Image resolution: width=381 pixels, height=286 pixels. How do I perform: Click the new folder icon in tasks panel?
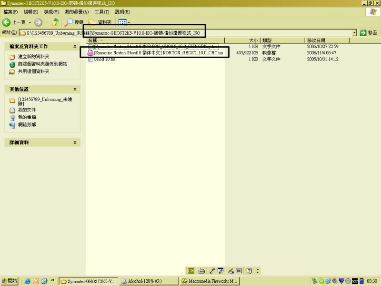click(12, 57)
